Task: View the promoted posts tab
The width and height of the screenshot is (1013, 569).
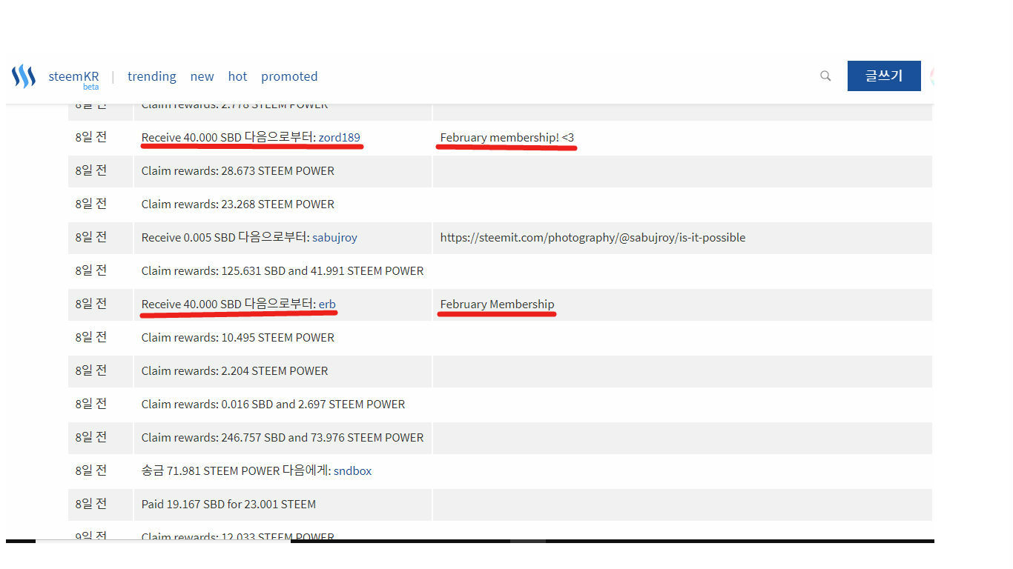Action: point(289,76)
